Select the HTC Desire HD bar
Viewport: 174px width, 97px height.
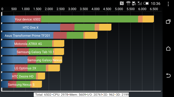(x=23, y=76)
